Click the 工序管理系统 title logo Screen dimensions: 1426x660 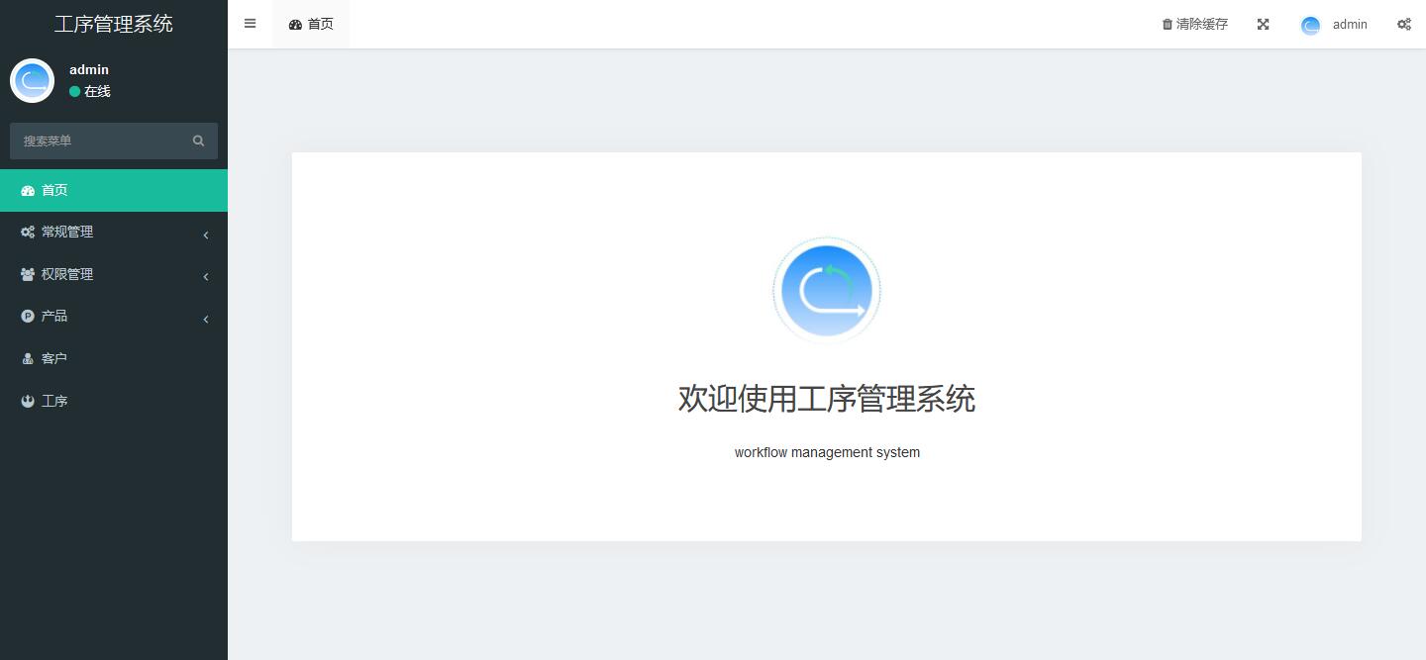114,24
